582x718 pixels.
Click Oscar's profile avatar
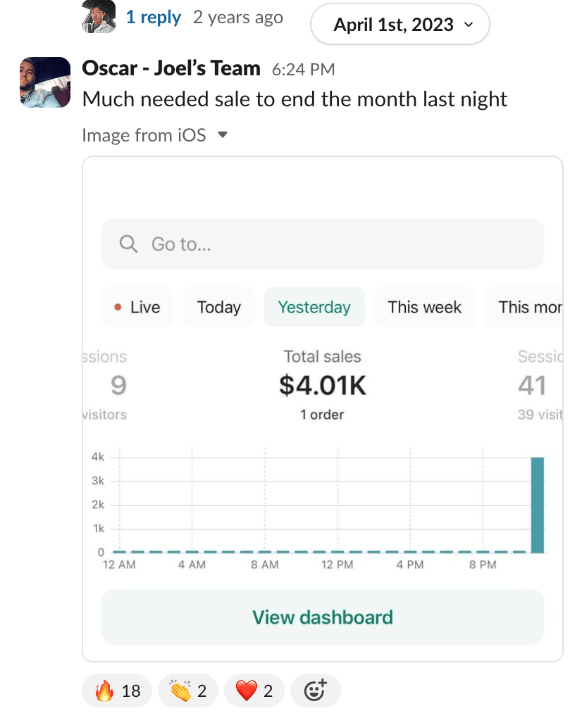tap(46, 82)
